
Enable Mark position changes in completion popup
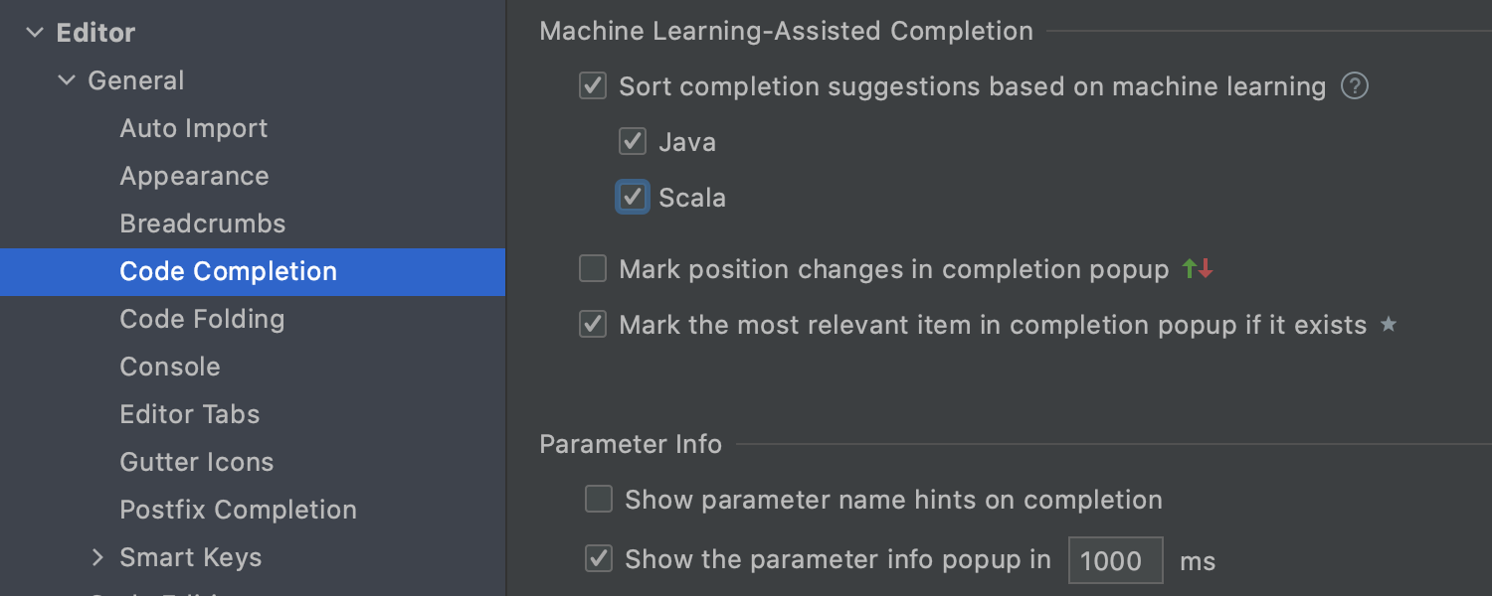(593, 269)
